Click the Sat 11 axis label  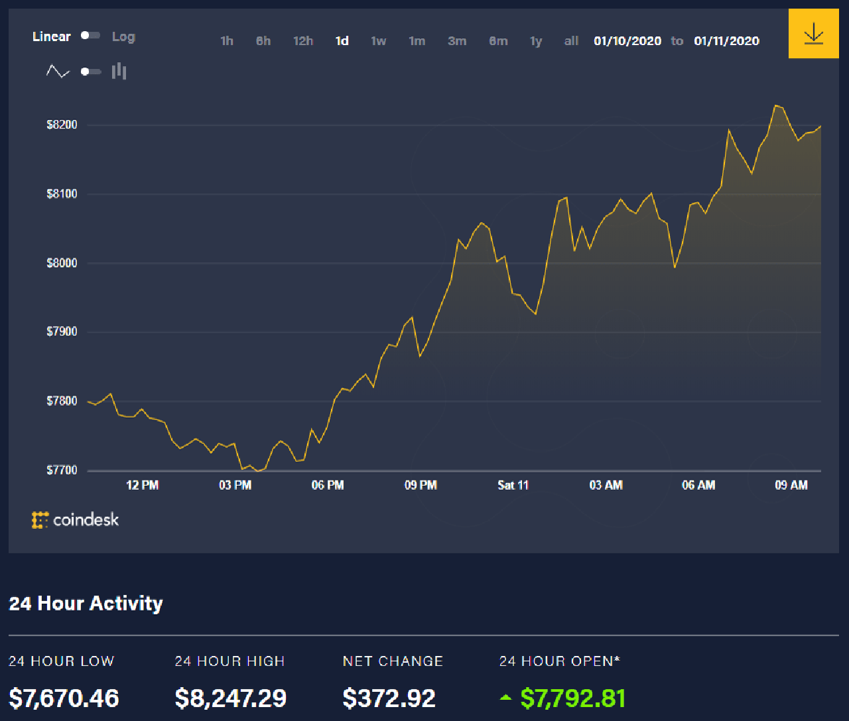click(x=513, y=485)
